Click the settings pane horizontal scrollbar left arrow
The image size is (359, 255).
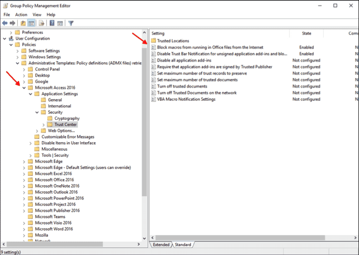[x=152, y=238]
